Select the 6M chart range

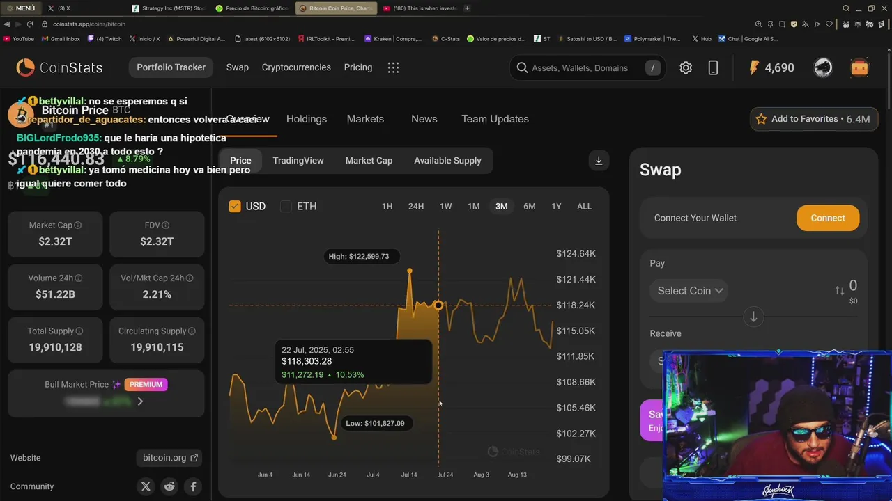pyautogui.click(x=530, y=206)
